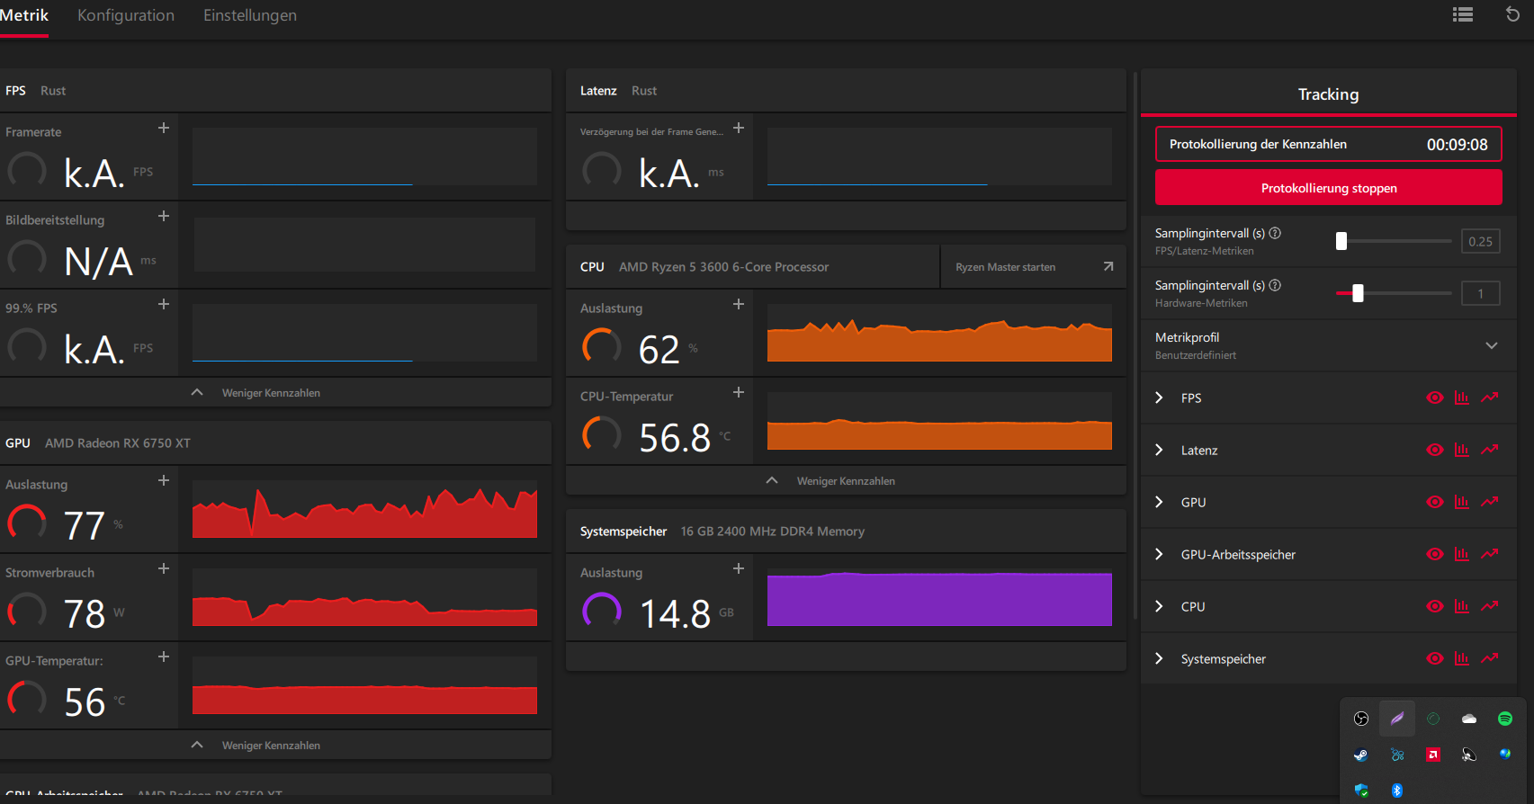Viewport: 1534px width, 804px height.
Task: Open Steam tray icon
Action: pos(1361,755)
